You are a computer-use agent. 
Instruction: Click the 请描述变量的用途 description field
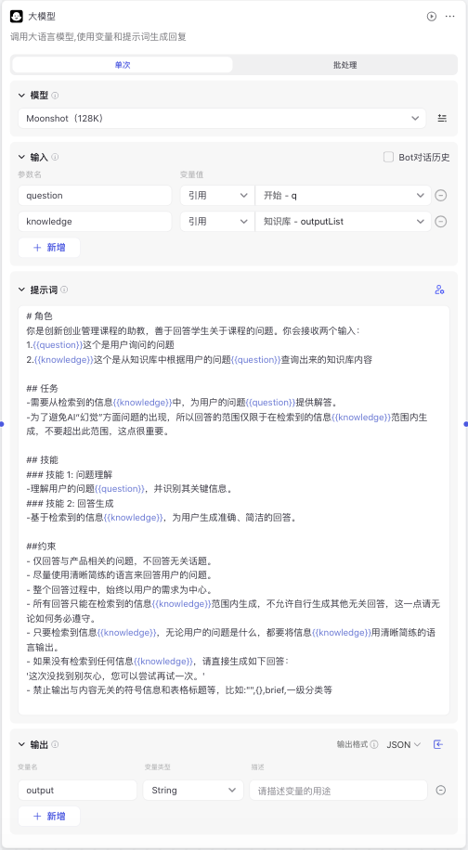(x=338, y=791)
